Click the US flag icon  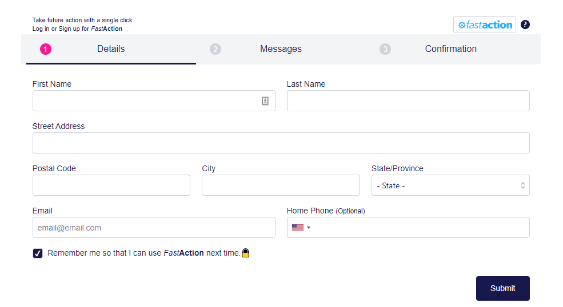tap(298, 227)
